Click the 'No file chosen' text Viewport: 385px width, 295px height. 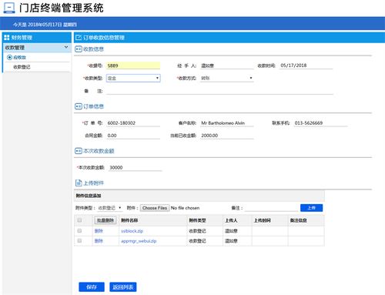185,208
